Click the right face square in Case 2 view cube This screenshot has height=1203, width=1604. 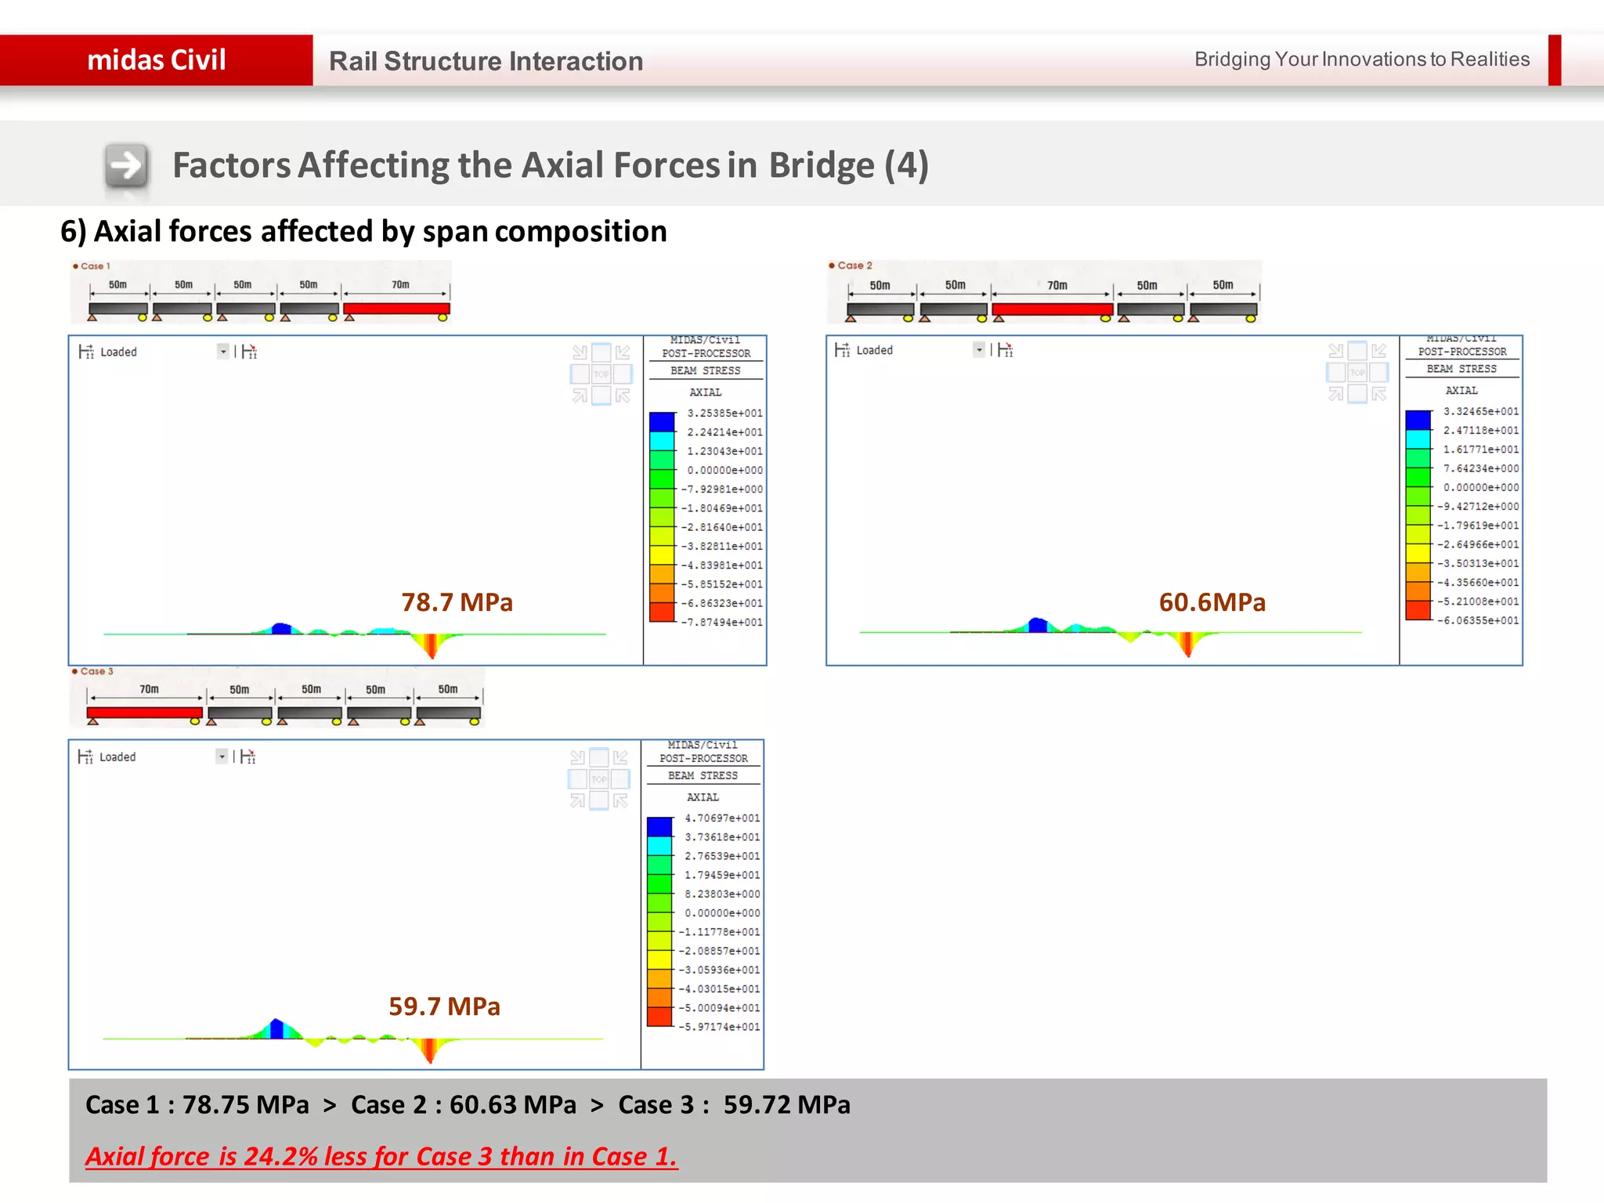(x=1379, y=372)
